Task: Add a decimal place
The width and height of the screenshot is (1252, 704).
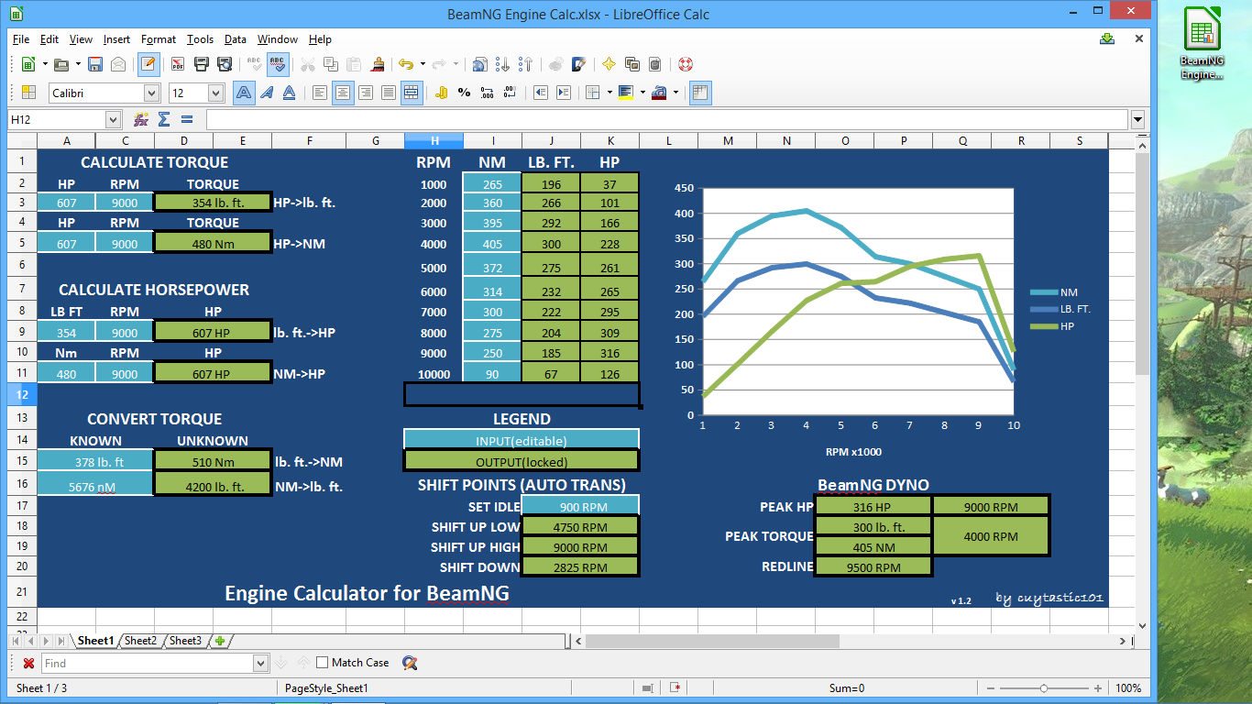Action: (x=487, y=93)
